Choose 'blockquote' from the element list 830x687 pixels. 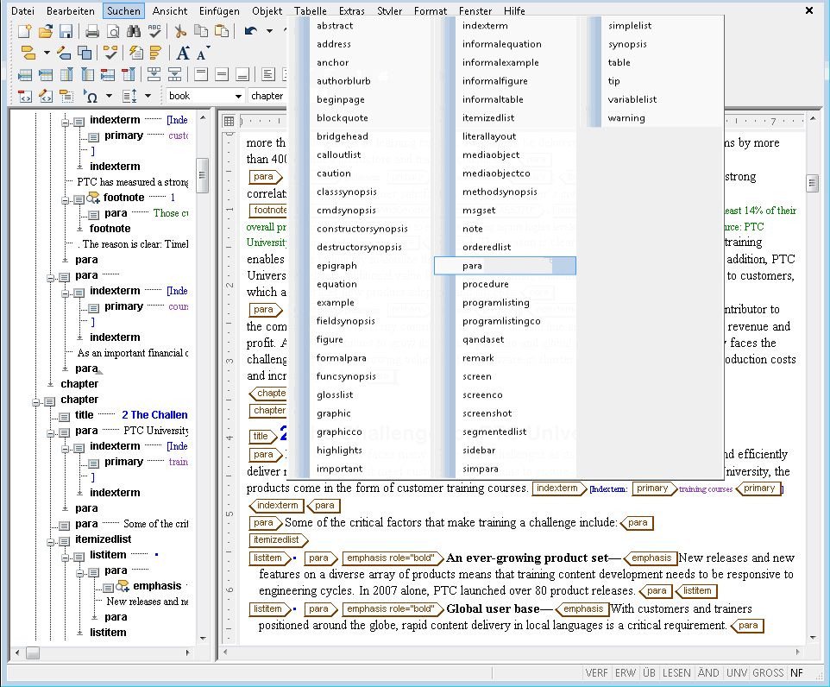342,117
